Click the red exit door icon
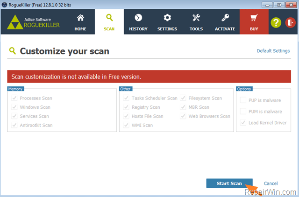This screenshot has width=299, height=197. coord(290,22)
